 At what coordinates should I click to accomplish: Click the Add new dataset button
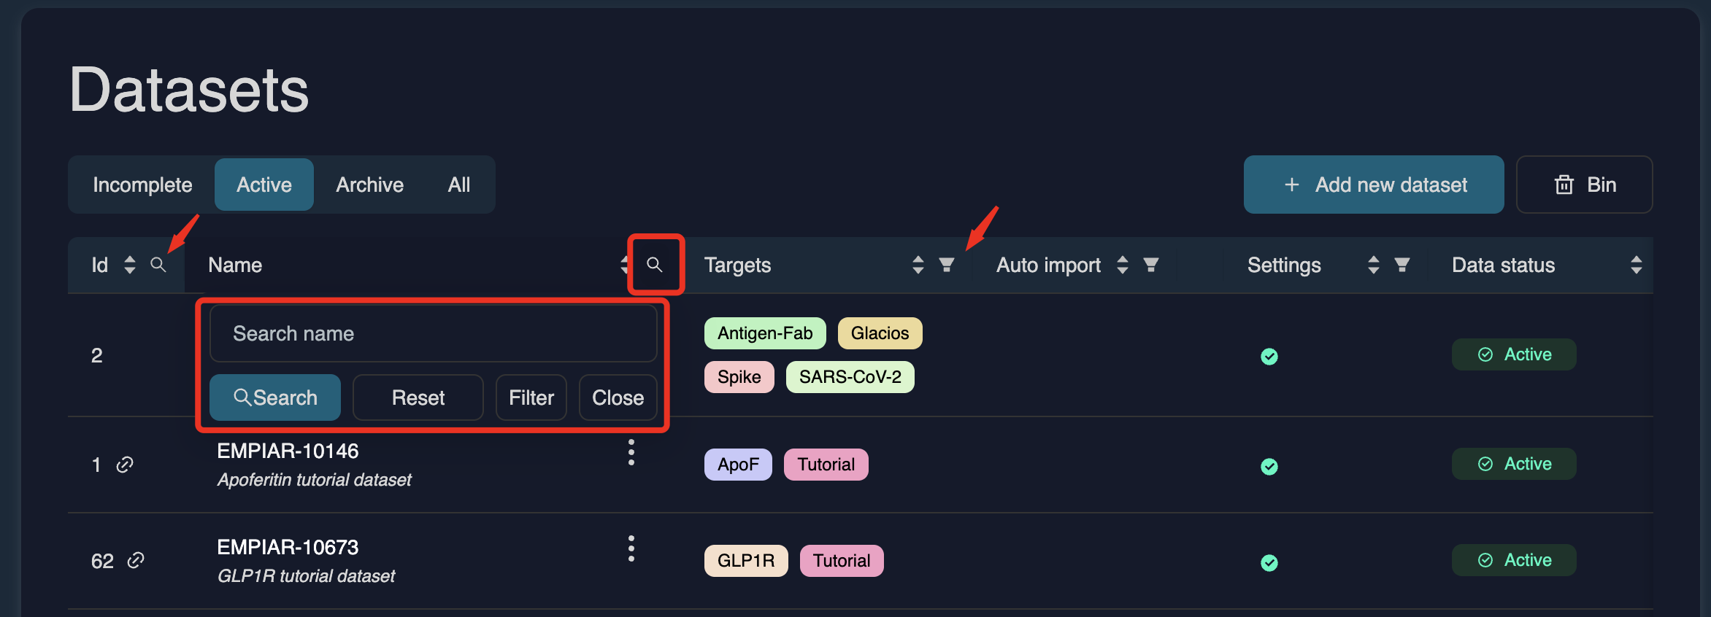1374,185
